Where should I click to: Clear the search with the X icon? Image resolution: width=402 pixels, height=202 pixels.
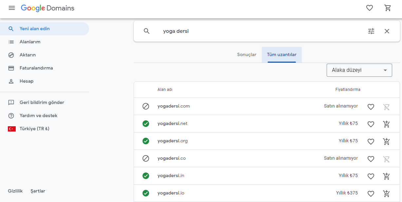(x=387, y=31)
